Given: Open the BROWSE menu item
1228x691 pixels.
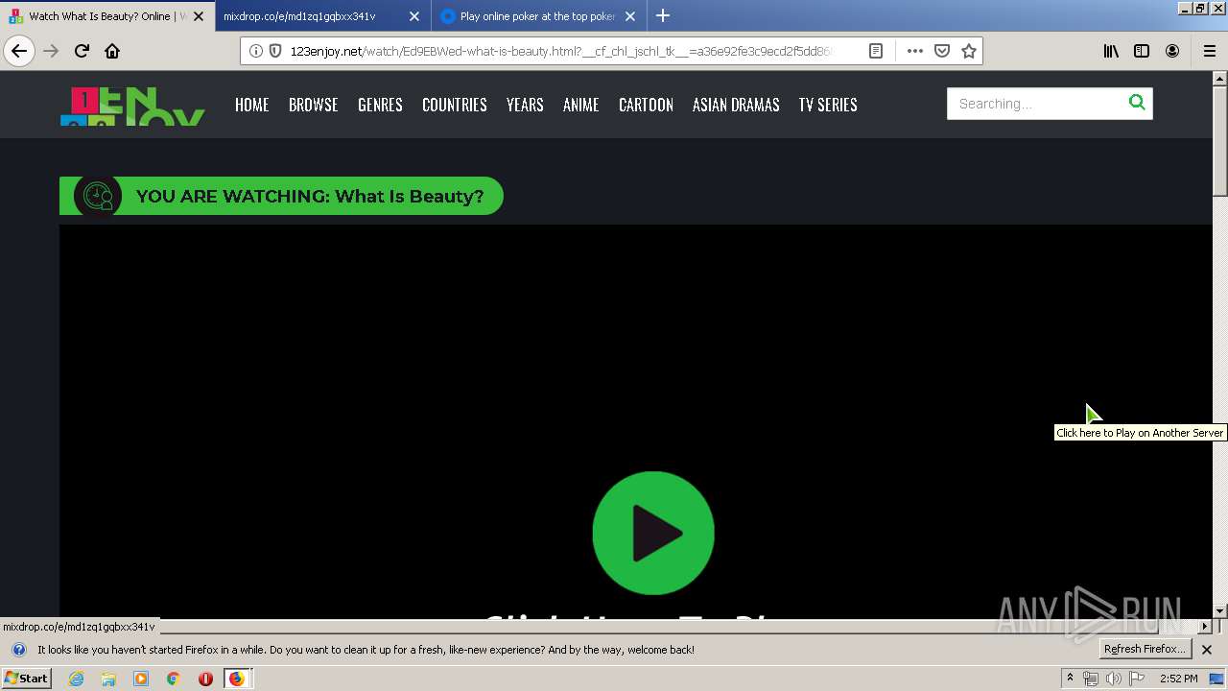Looking at the screenshot, I should coord(314,105).
